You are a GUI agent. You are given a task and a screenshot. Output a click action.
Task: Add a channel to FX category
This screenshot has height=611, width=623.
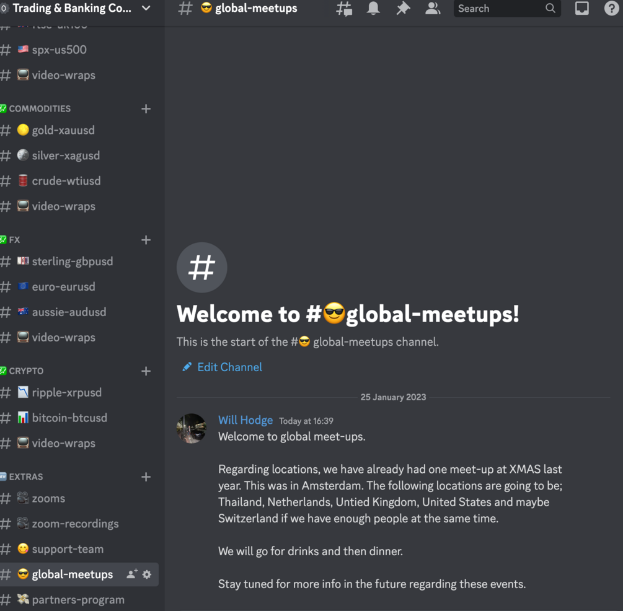pos(146,240)
